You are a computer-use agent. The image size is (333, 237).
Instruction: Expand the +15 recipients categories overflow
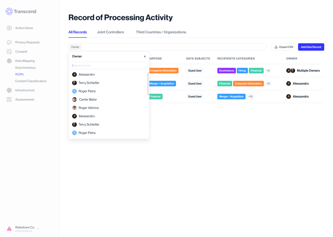[250, 97]
